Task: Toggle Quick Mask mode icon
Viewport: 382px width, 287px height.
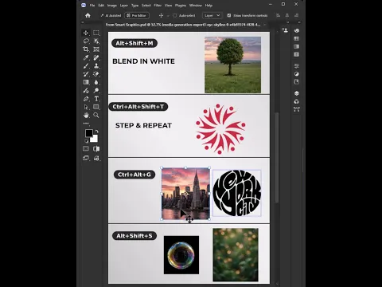Action: pyautogui.click(x=86, y=148)
